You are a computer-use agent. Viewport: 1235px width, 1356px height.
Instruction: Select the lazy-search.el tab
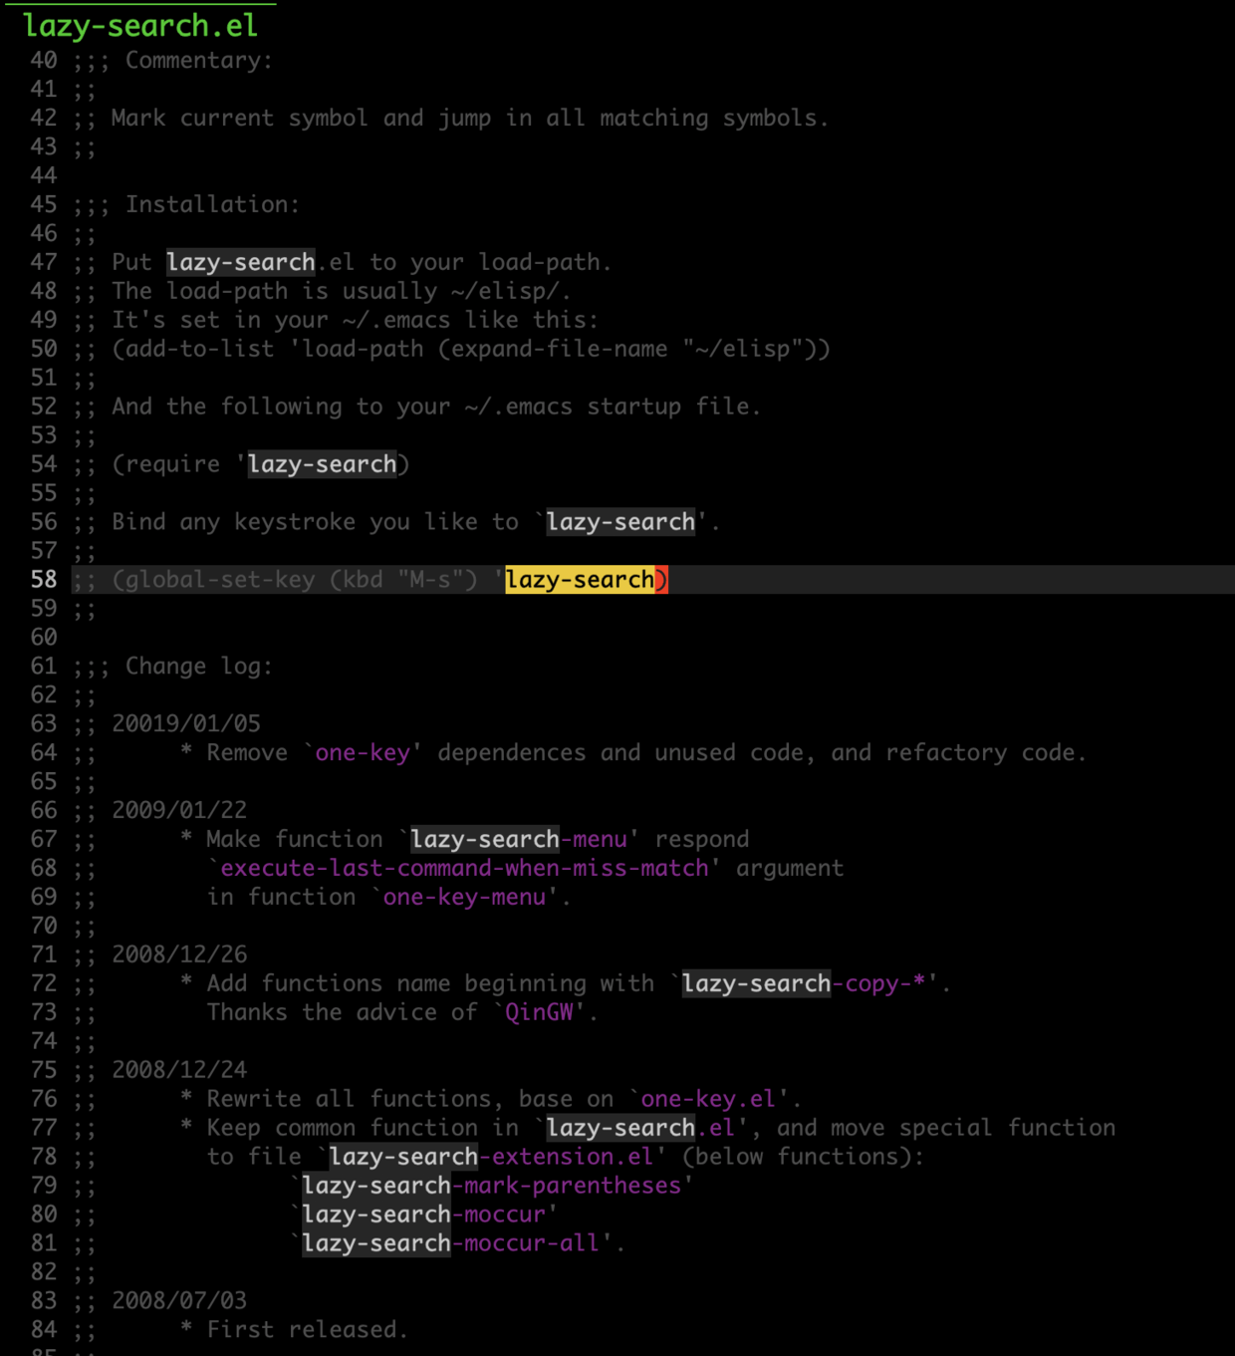tap(139, 25)
